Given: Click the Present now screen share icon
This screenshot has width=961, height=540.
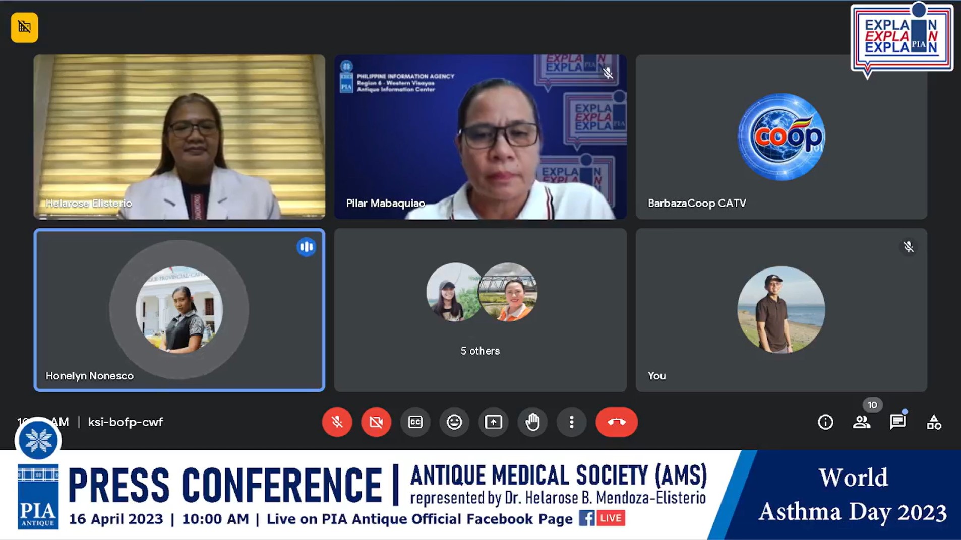Looking at the screenshot, I should [x=493, y=422].
